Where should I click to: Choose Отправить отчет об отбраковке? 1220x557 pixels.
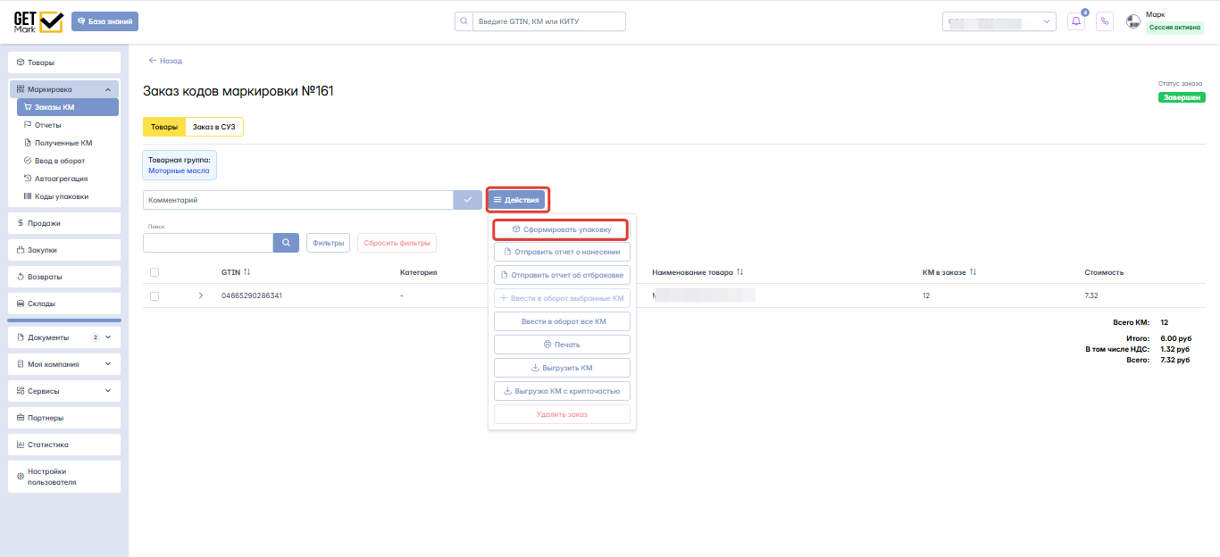point(562,275)
